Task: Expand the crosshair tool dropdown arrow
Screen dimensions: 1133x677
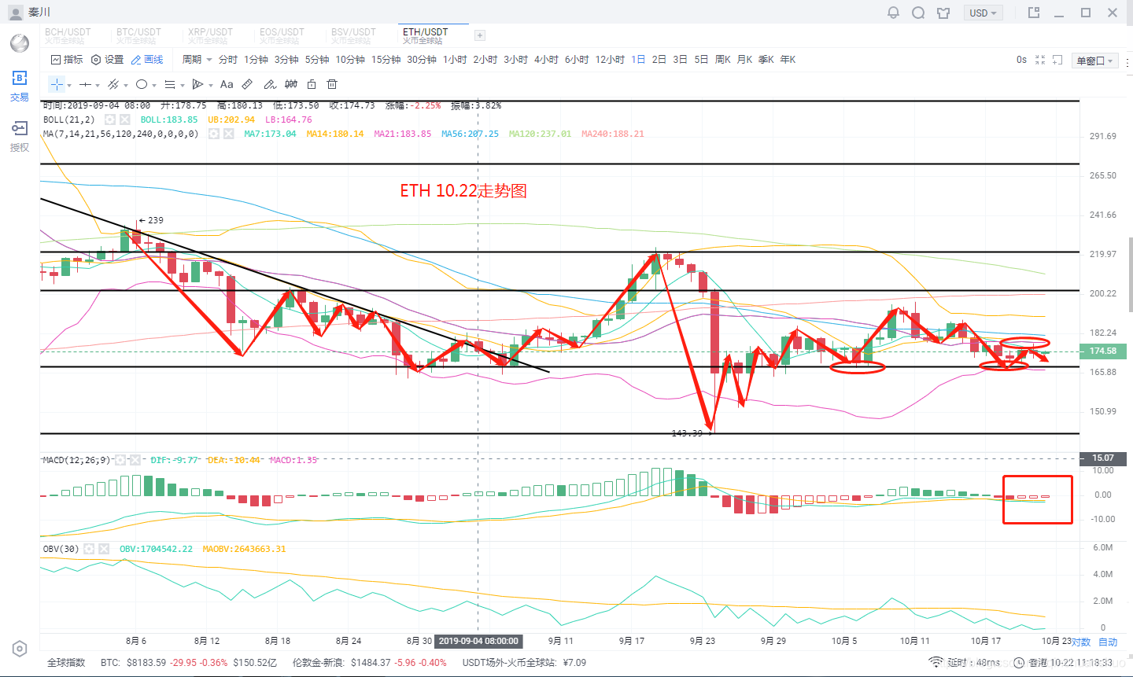Action: tap(69, 85)
